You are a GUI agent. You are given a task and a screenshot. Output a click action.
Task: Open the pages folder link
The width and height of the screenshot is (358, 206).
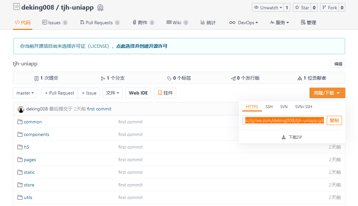[x=30, y=160]
